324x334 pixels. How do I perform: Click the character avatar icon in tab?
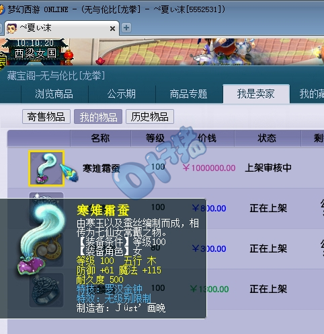12,28
